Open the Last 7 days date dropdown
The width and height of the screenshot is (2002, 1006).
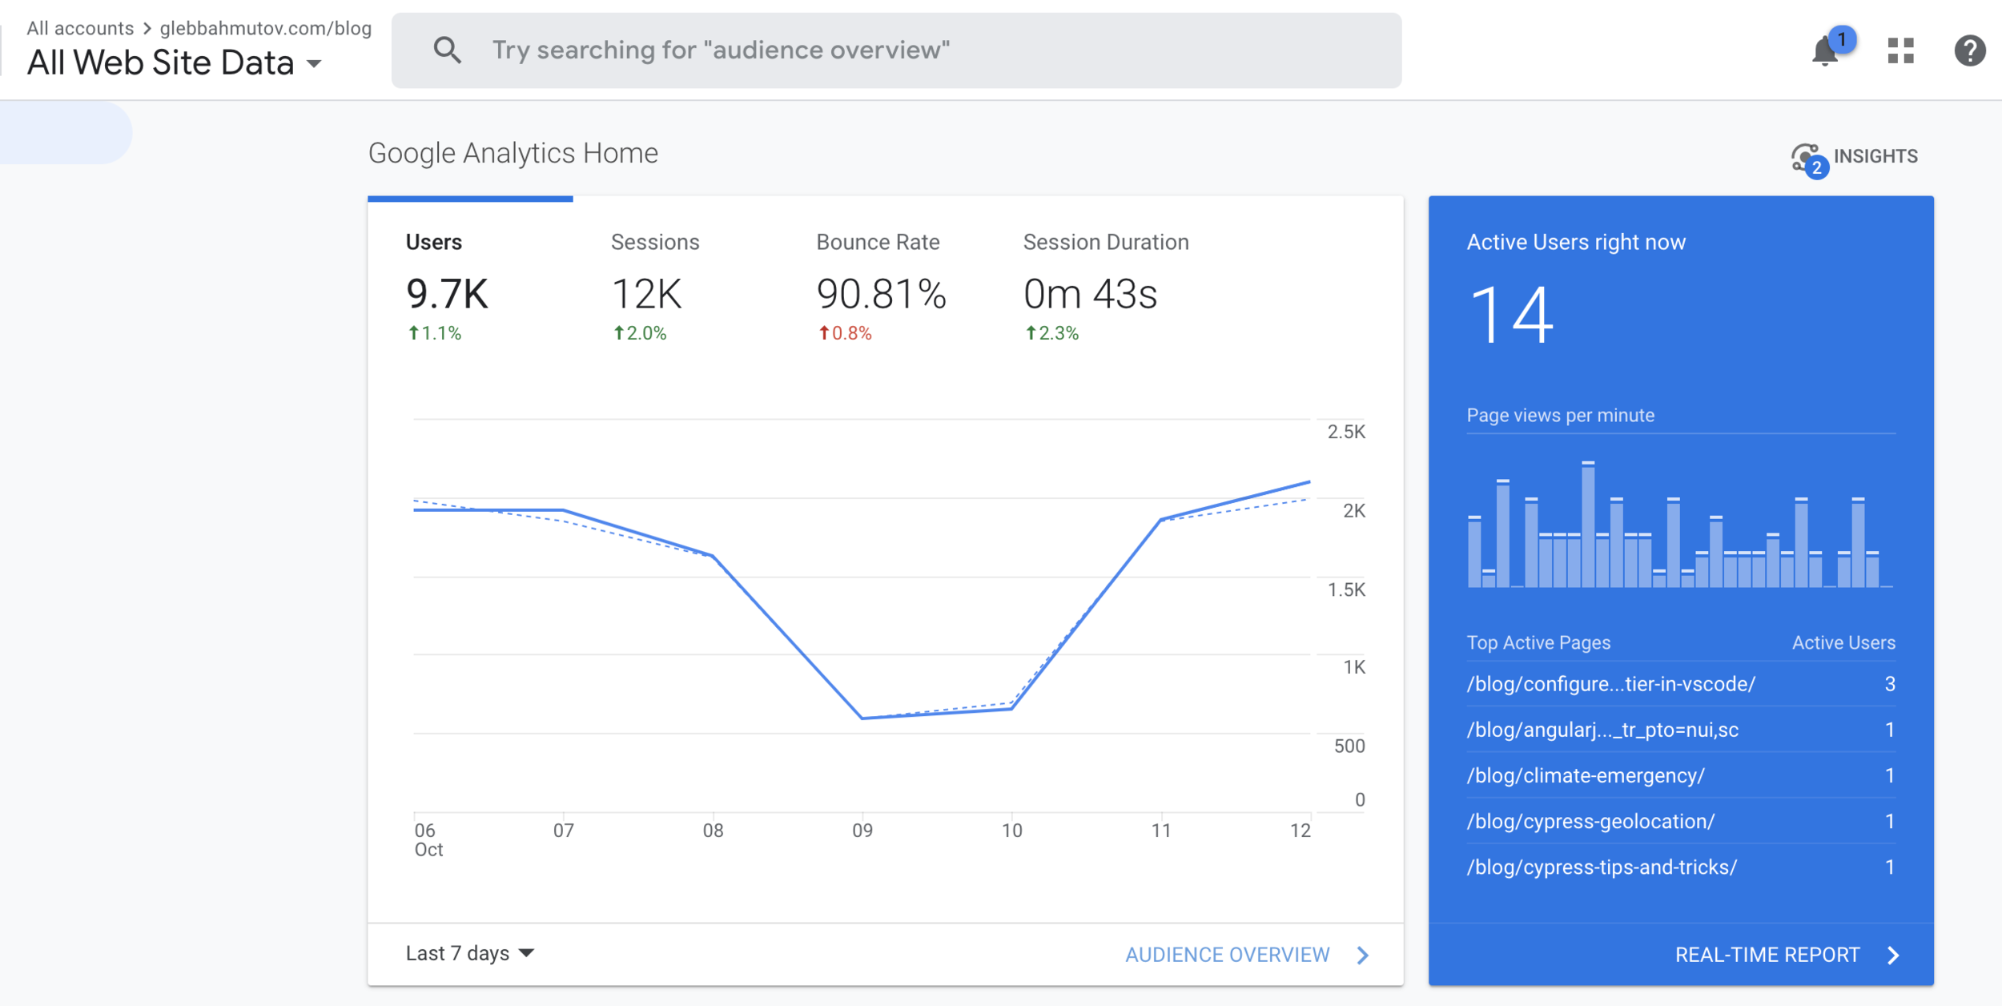click(x=470, y=953)
